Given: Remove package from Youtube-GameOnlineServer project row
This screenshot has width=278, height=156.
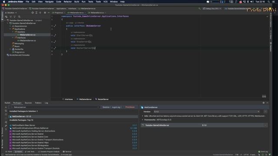Looking at the screenshot, I should (x=265, y=125).
